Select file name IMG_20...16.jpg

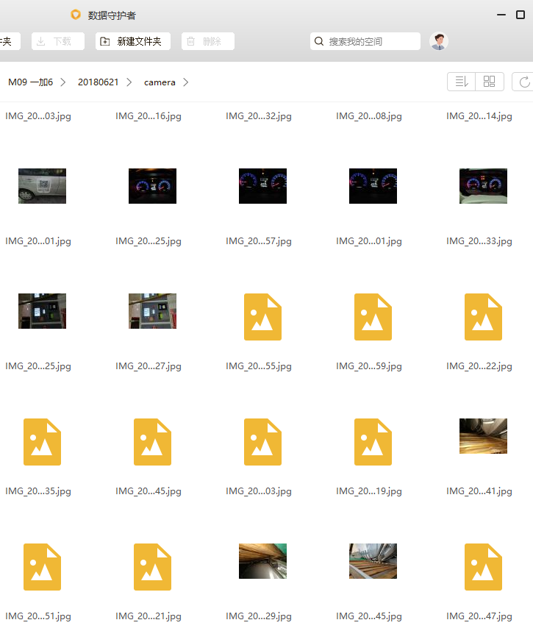tap(149, 116)
